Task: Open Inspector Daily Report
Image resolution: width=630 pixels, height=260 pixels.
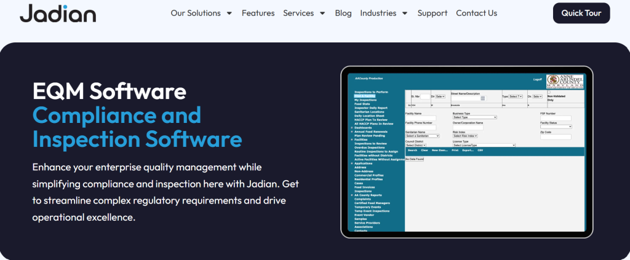Action: tap(371, 108)
